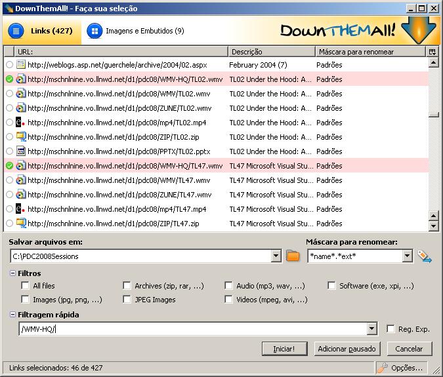Click the Cancelar button
Screen dimensions: 443x377
coord(410,349)
